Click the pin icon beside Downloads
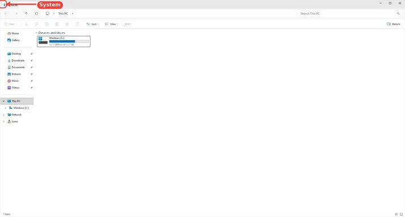This screenshot has width=405, height=217. pyautogui.click(x=32, y=60)
